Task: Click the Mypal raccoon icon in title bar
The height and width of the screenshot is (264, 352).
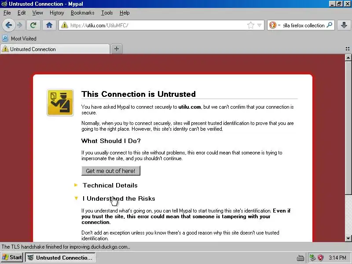Action: [4, 4]
